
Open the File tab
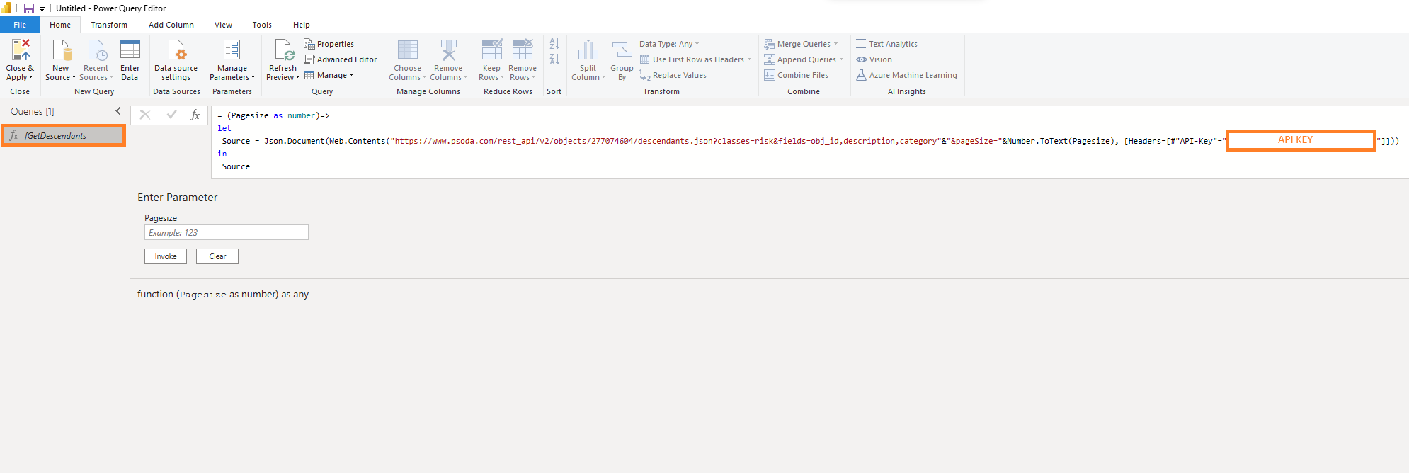(20, 25)
